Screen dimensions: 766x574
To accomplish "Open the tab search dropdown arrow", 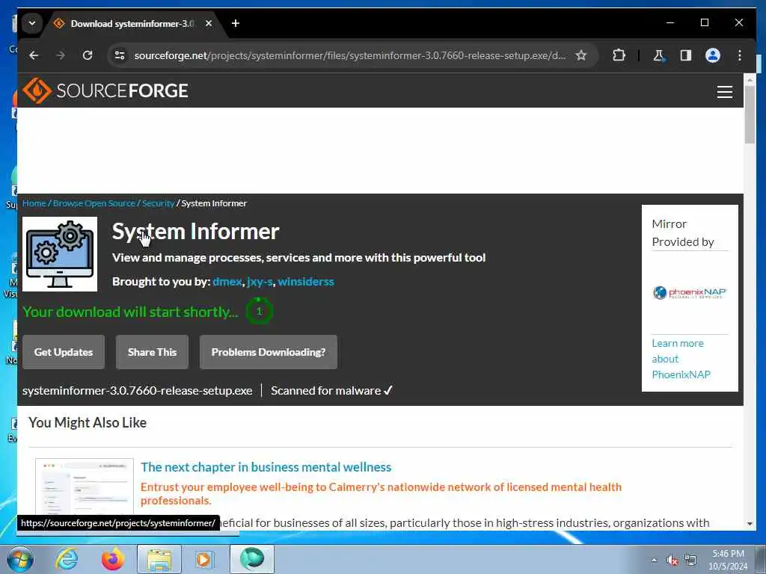I will coord(31,23).
